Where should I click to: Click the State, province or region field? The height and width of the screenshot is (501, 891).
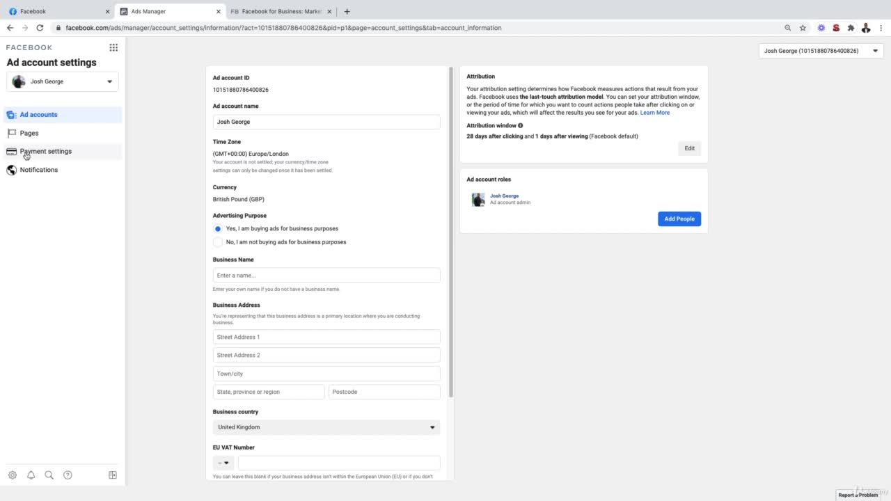269,392
